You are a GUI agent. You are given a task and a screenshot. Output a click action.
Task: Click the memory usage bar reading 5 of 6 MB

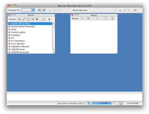(x=104, y=103)
